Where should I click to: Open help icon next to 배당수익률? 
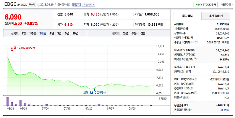pyautogui.click(x=187, y=97)
